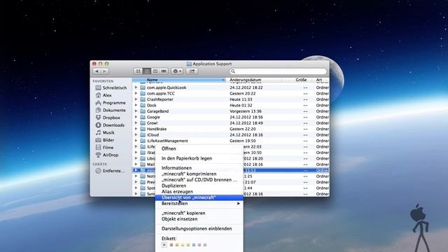Expand the CrashReporter folder
The image size is (448, 252).
coord(136,99)
